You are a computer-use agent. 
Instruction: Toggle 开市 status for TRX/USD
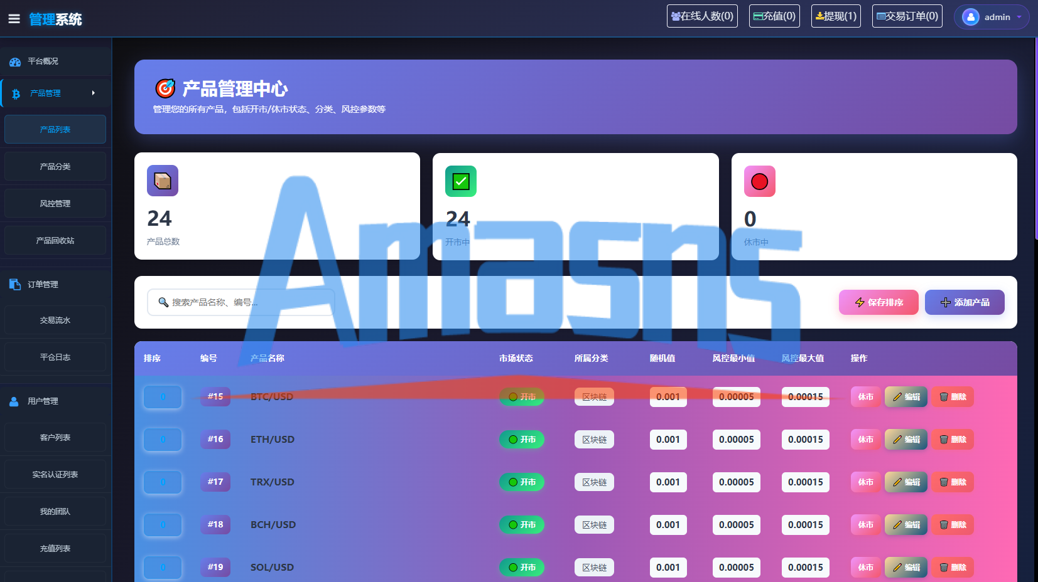[522, 482]
